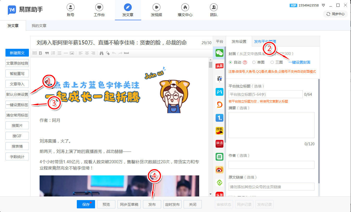Select the Sohu platform icon
The image size is (351, 212).
(x=220, y=131)
